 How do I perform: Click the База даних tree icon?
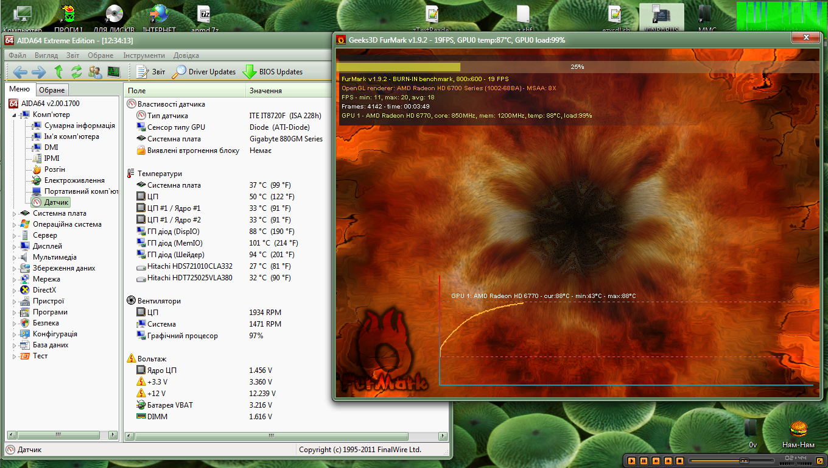point(25,345)
